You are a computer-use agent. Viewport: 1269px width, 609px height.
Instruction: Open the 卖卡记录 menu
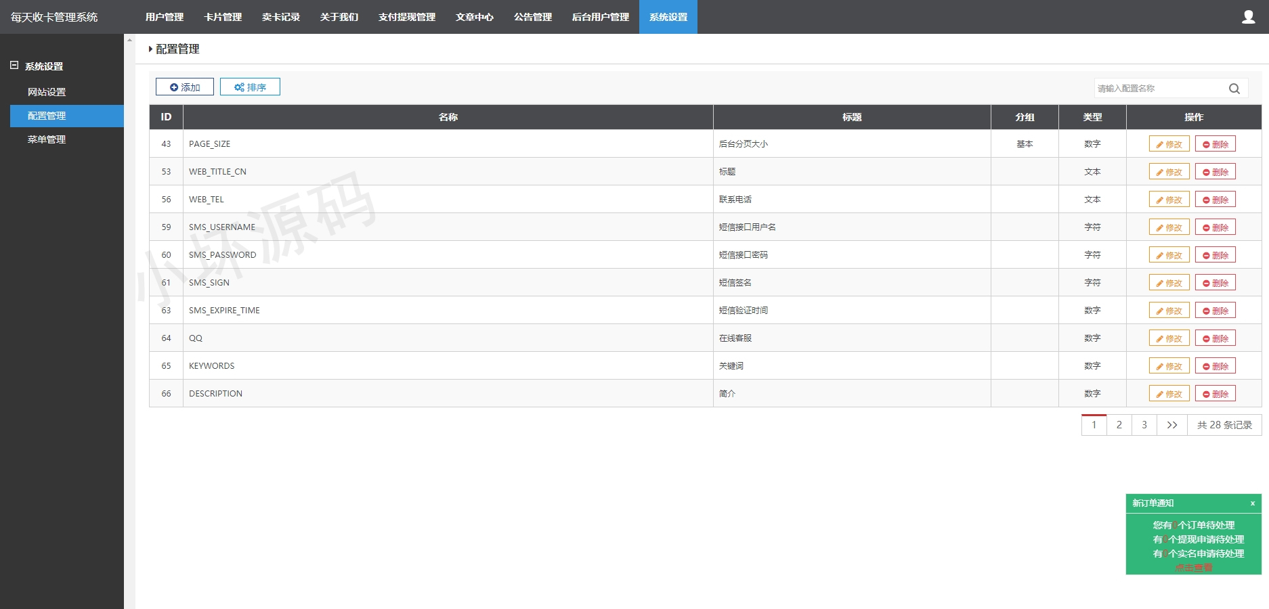pos(281,17)
